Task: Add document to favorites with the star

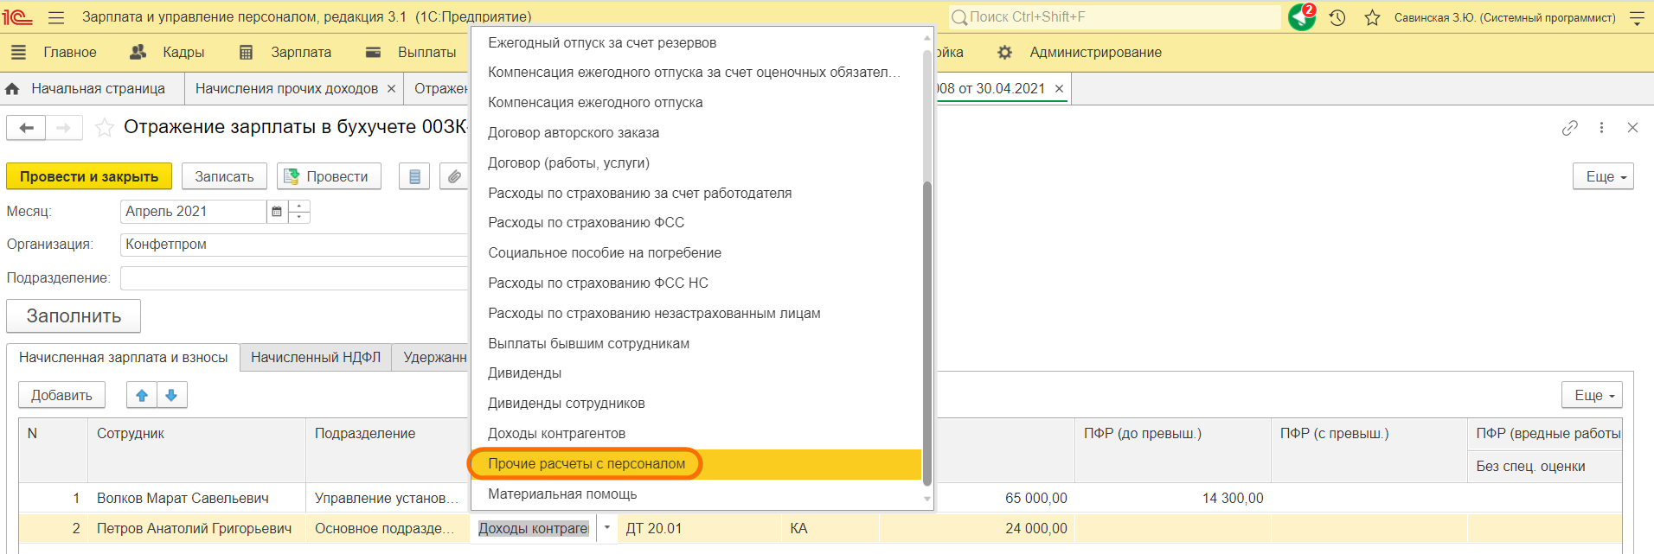Action: 105,128
